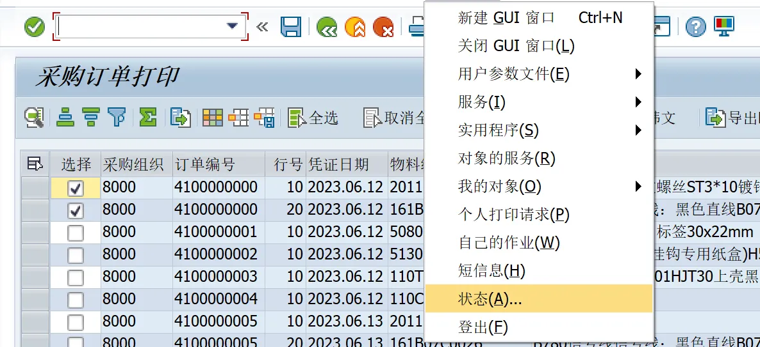Click into the command input field

click(140, 27)
